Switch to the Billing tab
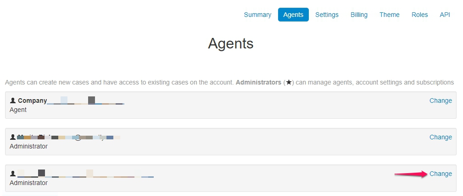463x196 pixels. [359, 15]
